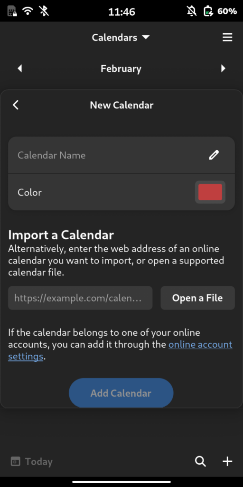The width and height of the screenshot is (243, 487).
Task: Tap the plus add event icon
Action: point(227,461)
